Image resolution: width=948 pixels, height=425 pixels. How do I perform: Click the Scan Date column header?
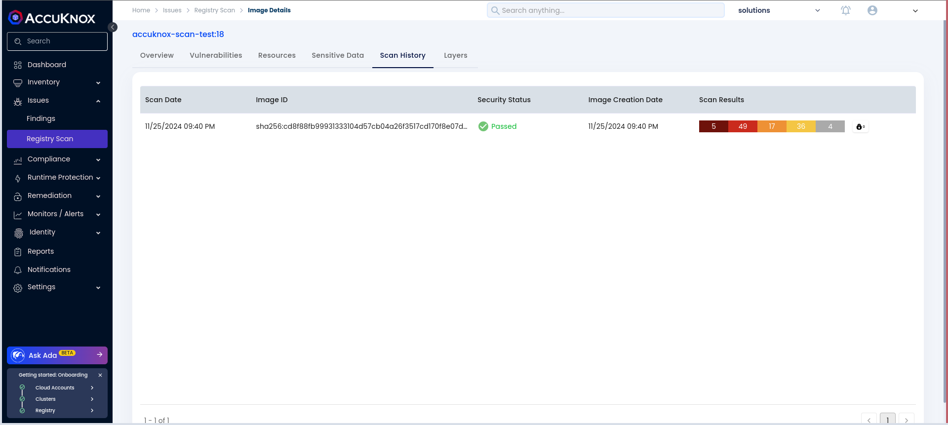(x=163, y=100)
